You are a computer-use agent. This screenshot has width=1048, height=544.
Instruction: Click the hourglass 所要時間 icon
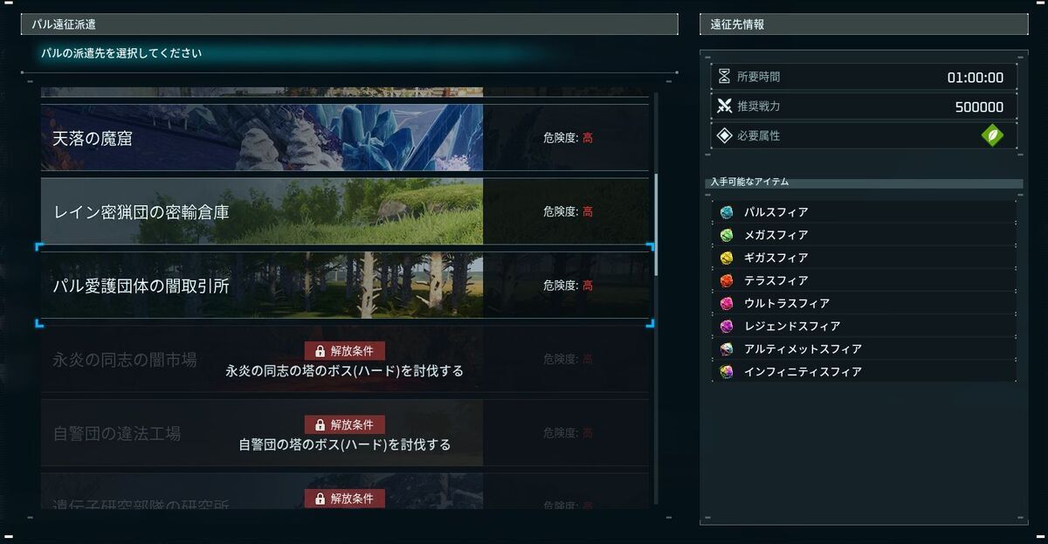click(x=724, y=77)
